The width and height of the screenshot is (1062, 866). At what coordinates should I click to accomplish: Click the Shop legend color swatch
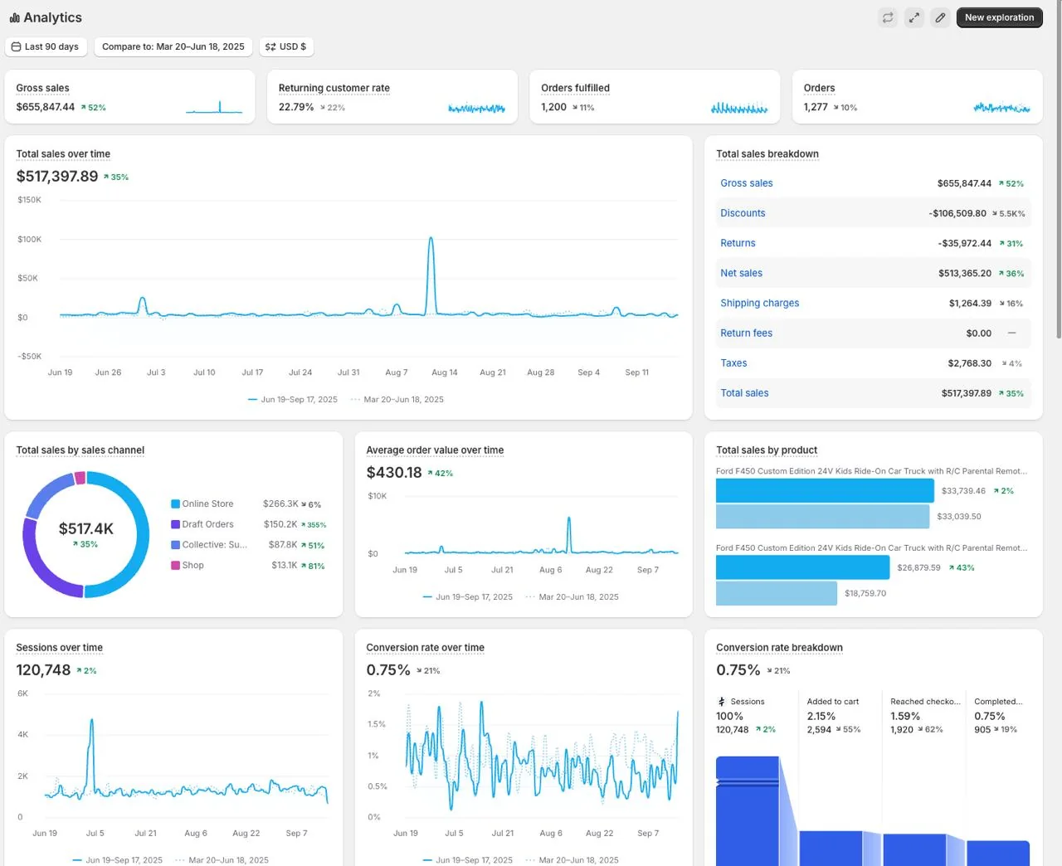pos(176,565)
